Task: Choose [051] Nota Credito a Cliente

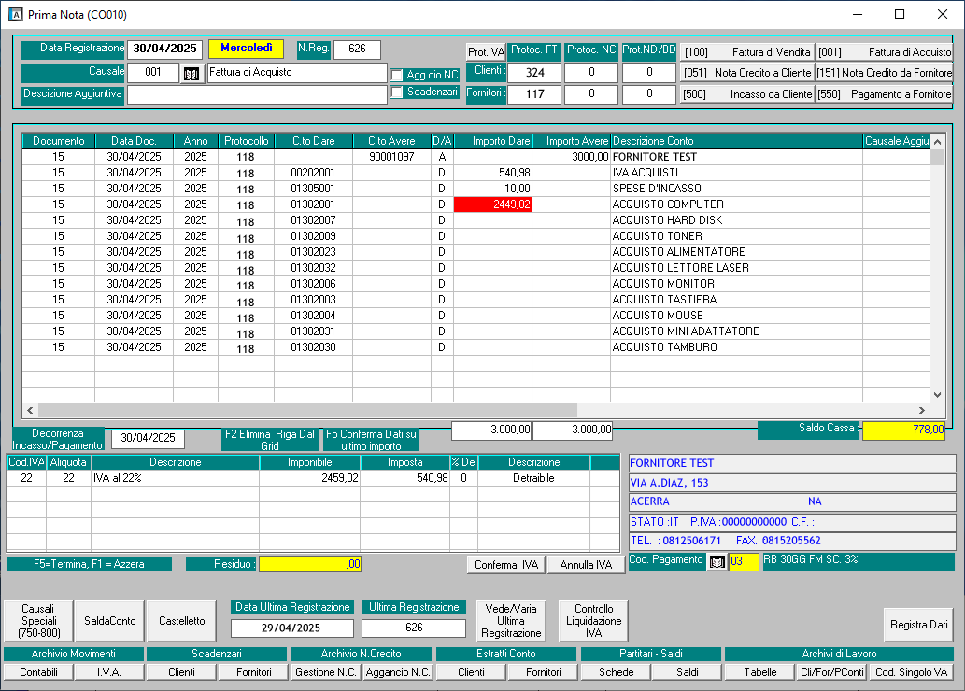Action: [x=747, y=73]
